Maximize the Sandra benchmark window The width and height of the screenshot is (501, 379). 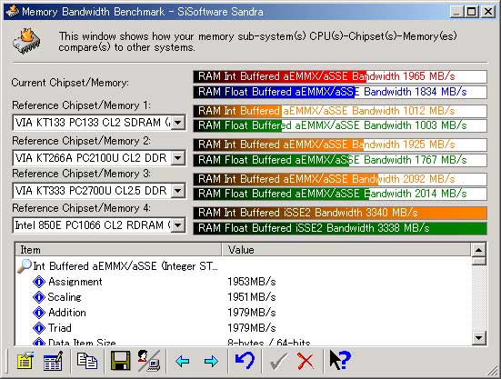472,12
